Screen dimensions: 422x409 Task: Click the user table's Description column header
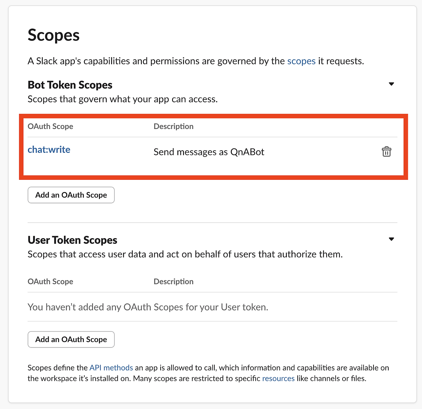(173, 281)
